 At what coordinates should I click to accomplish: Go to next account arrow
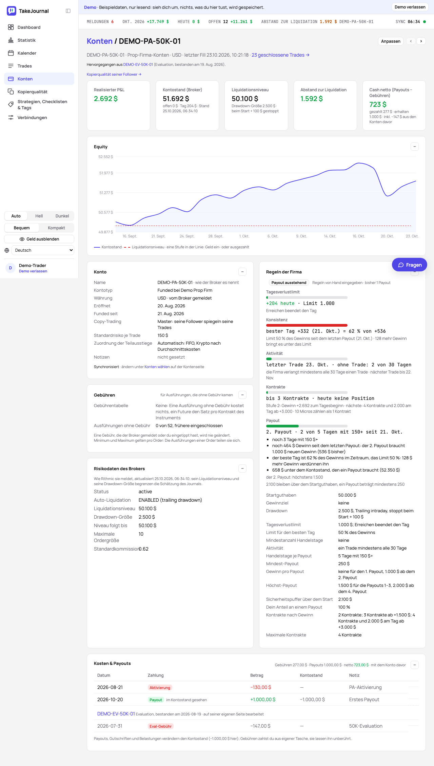[x=421, y=41]
